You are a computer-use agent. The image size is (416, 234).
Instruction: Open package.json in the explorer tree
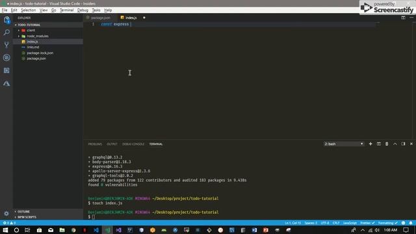tap(36, 58)
